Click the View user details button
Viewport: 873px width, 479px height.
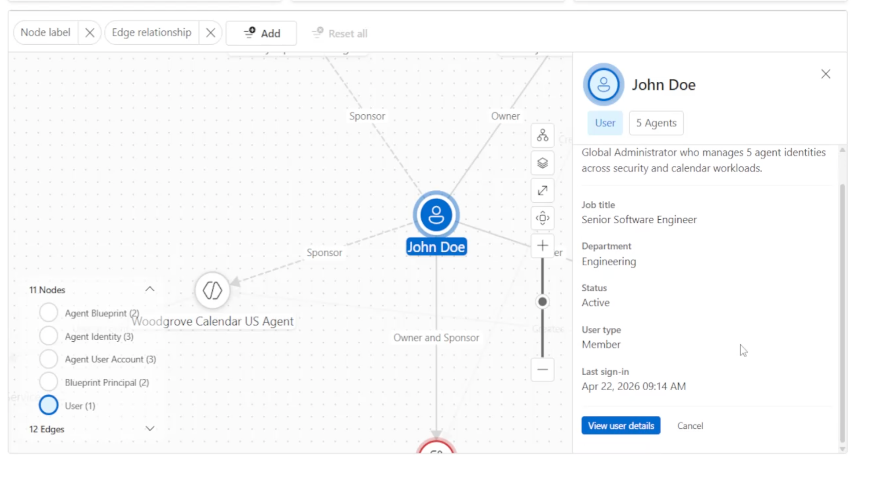(x=621, y=425)
